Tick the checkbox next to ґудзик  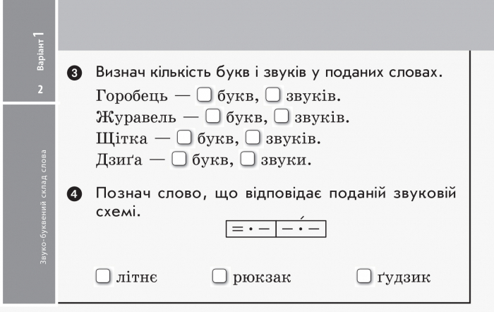click(x=364, y=276)
